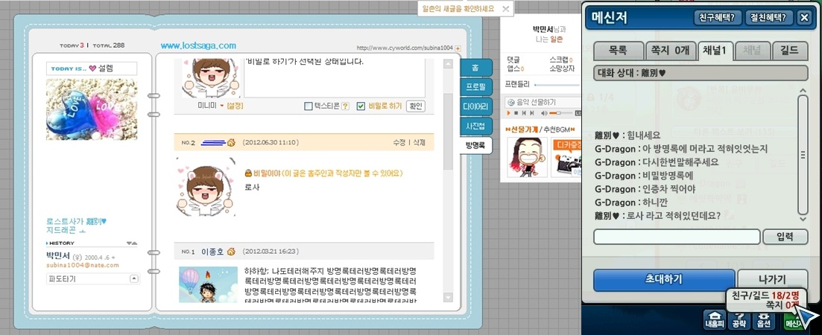Click the messenger chat input field

677,237
